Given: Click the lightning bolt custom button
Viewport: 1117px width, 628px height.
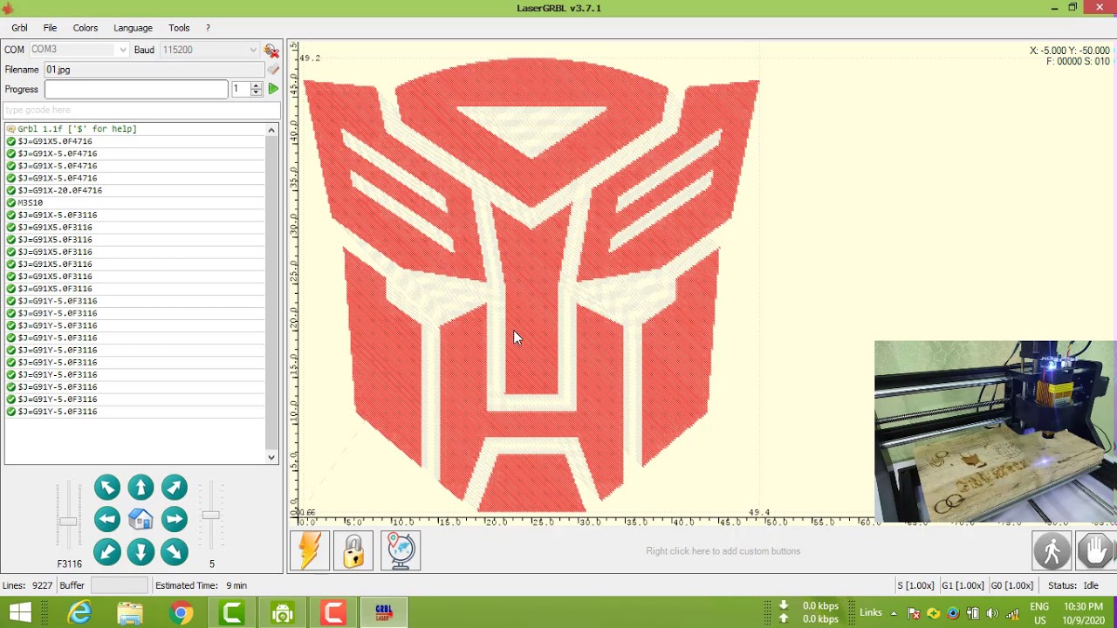Looking at the screenshot, I should 311,551.
